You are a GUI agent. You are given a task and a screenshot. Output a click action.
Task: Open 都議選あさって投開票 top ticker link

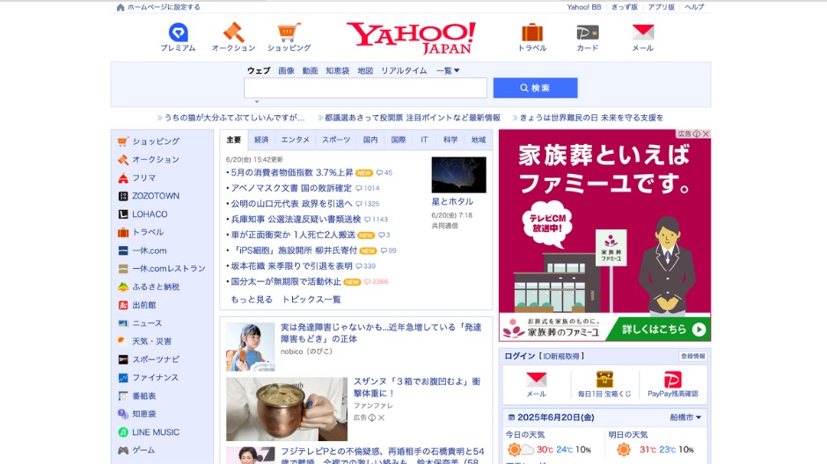pos(413,118)
